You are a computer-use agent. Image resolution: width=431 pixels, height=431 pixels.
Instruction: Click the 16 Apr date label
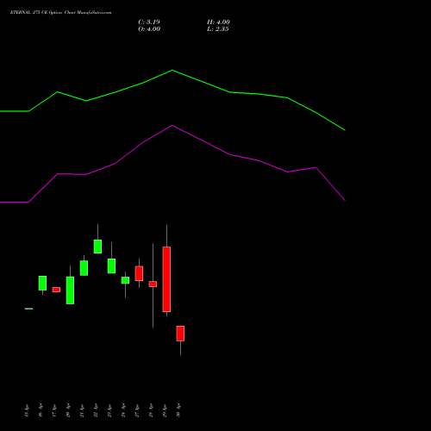coord(41,410)
